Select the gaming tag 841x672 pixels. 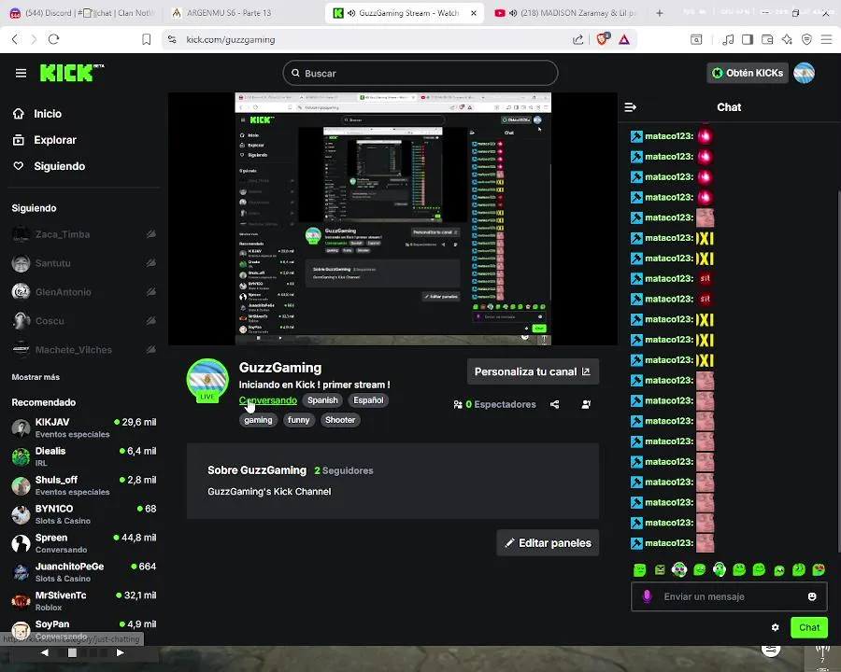point(258,420)
